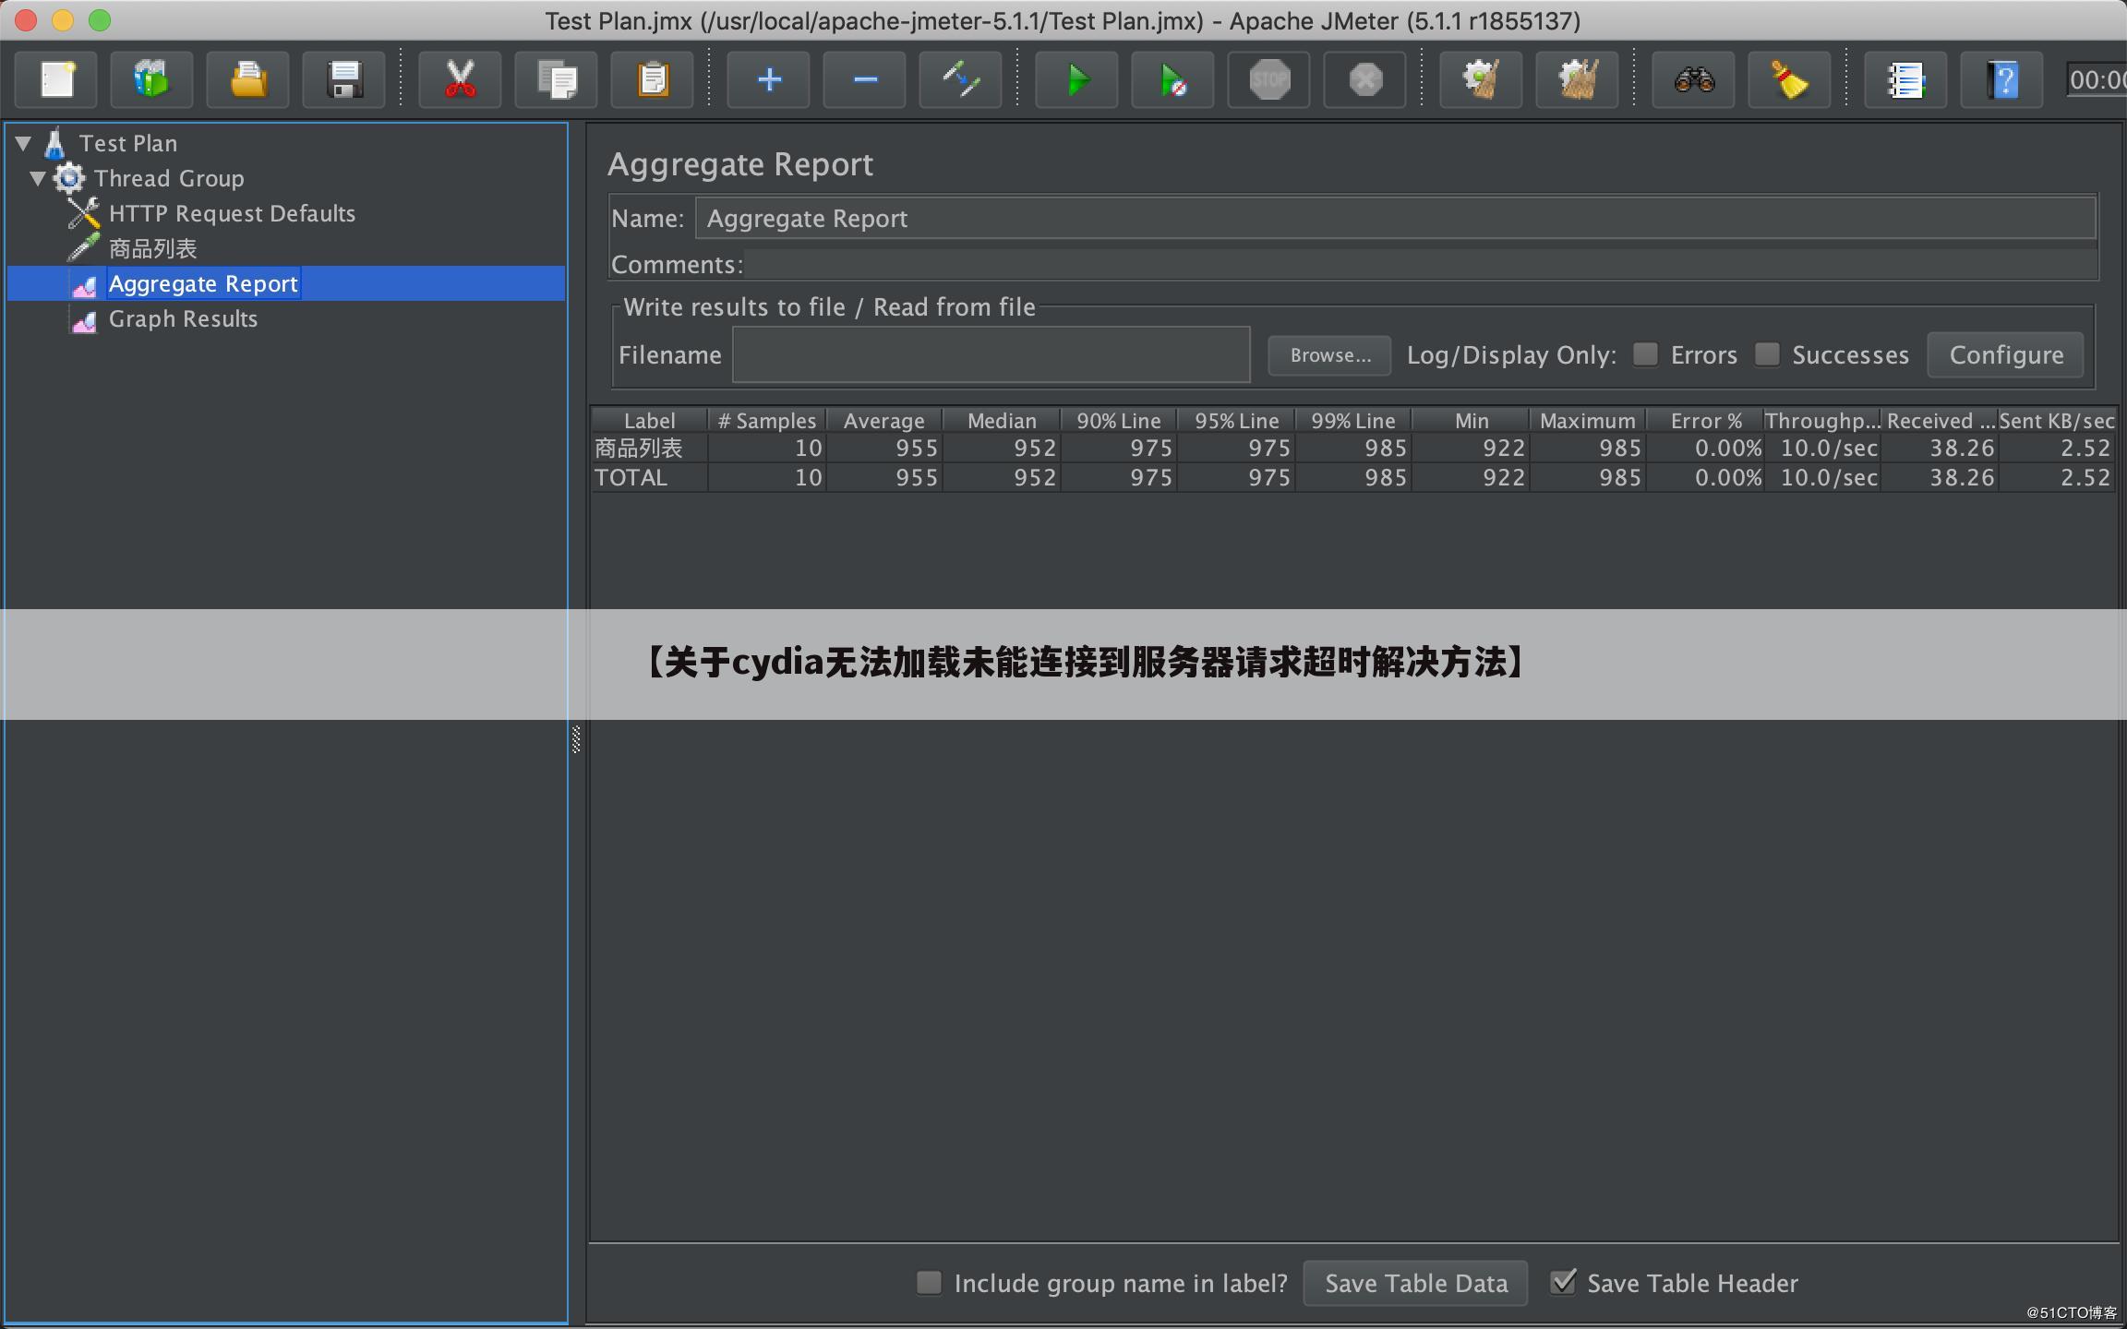Click the Clear All broom icon
The width and height of the screenshot is (2127, 1329).
click(x=1577, y=80)
